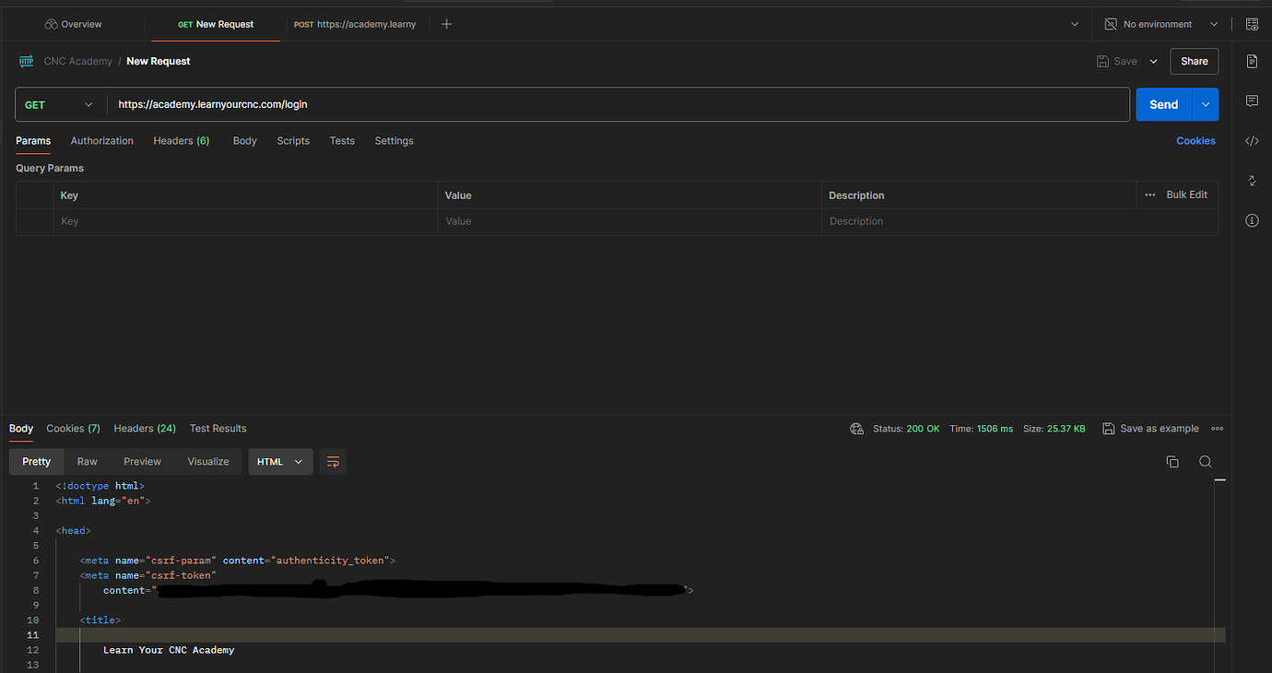Click the request URL input field
This screenshot has width=1272, height=673.
tap(553, 104)
